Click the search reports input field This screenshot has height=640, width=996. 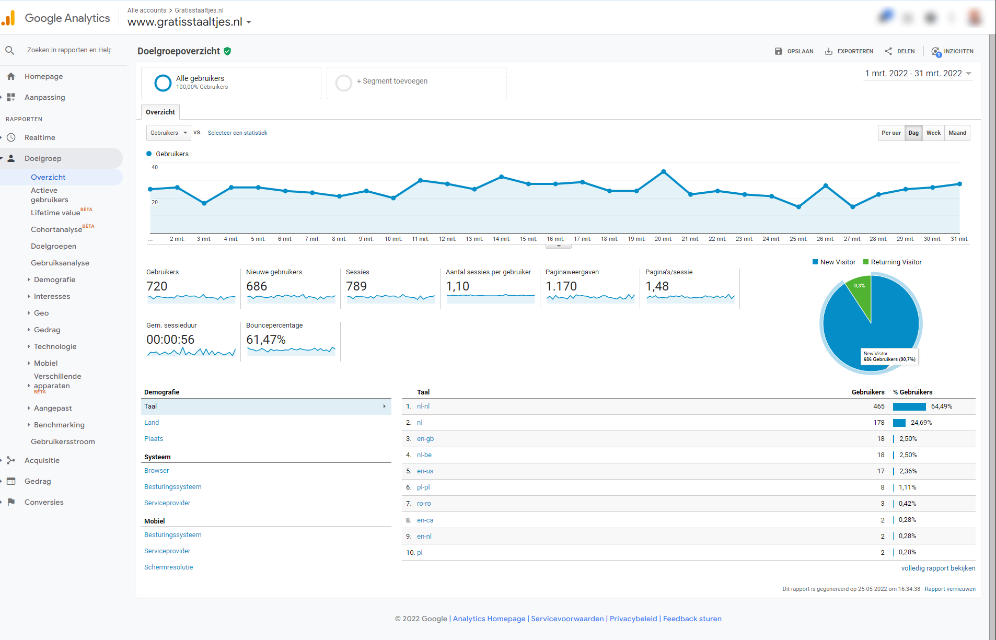click(70, 50)
